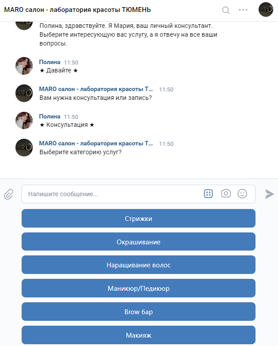Click the 11:50 timestamp of 'Консультация' message
The height and width of the screenshot is (346, 278).
coord(71,117)
